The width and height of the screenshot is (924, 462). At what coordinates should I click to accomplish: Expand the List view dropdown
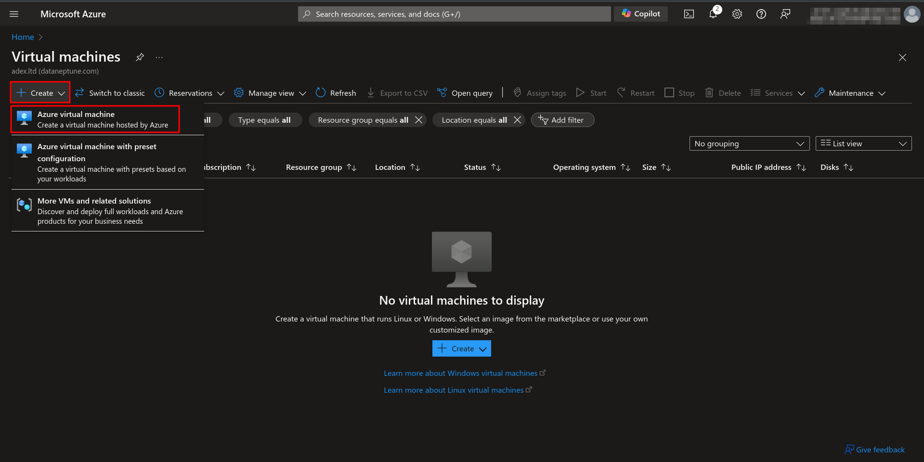click(863, 143)
